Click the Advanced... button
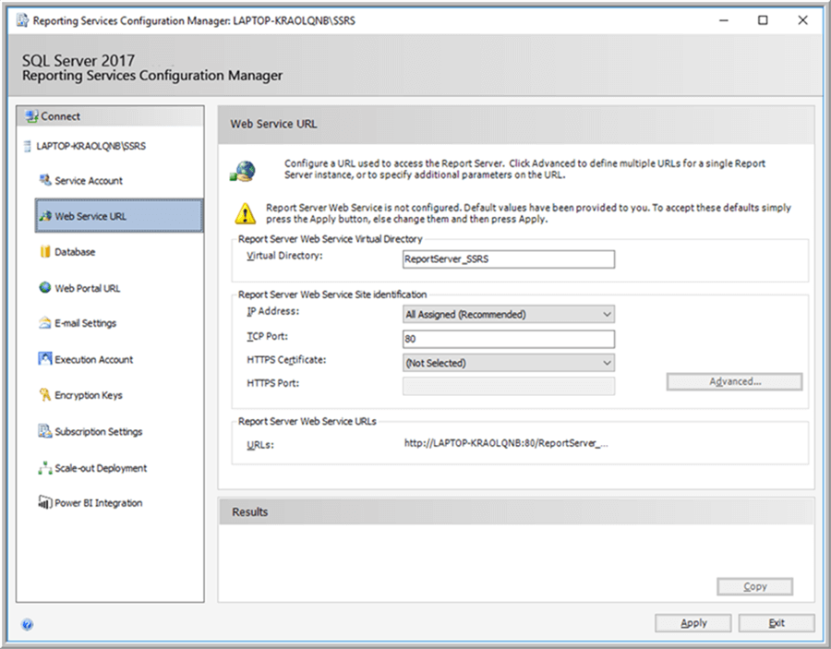 point(734,381)
